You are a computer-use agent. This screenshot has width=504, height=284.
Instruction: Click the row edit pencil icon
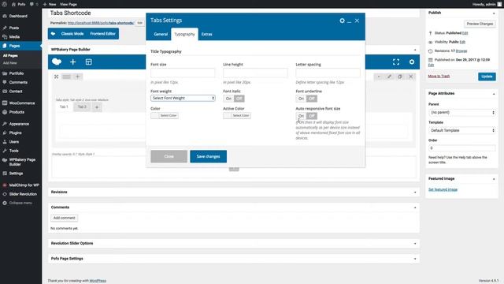pos(389,77)
